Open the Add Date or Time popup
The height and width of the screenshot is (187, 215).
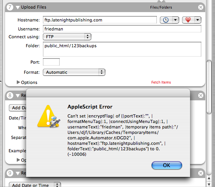click(x=35, y=185)
